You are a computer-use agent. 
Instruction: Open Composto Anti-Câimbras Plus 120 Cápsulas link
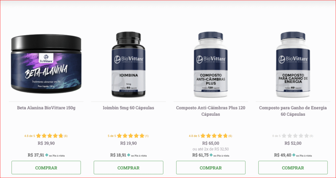pyautogui.click(x=211, y=111)
